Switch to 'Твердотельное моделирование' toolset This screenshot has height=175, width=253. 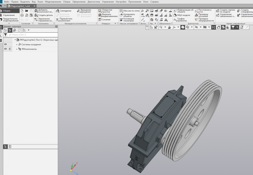click(x=10, y=20)
